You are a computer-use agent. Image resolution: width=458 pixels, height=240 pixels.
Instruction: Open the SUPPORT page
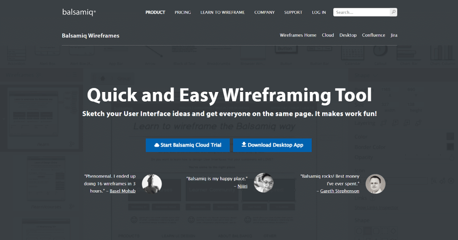point(293,12)
